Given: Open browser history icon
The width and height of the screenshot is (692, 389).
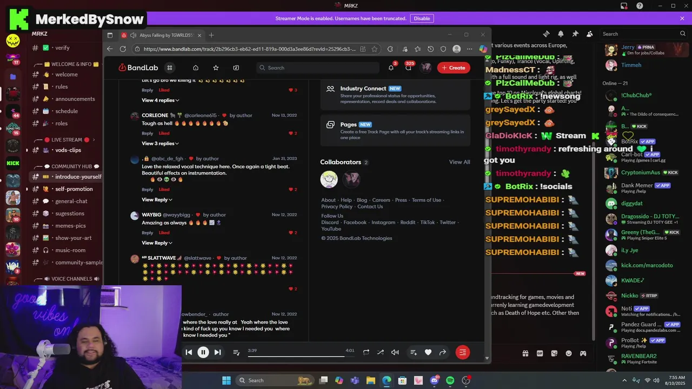Looking at the screenshot, I should pos(430,49).
